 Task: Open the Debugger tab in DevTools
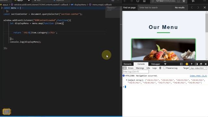point(156,64)
